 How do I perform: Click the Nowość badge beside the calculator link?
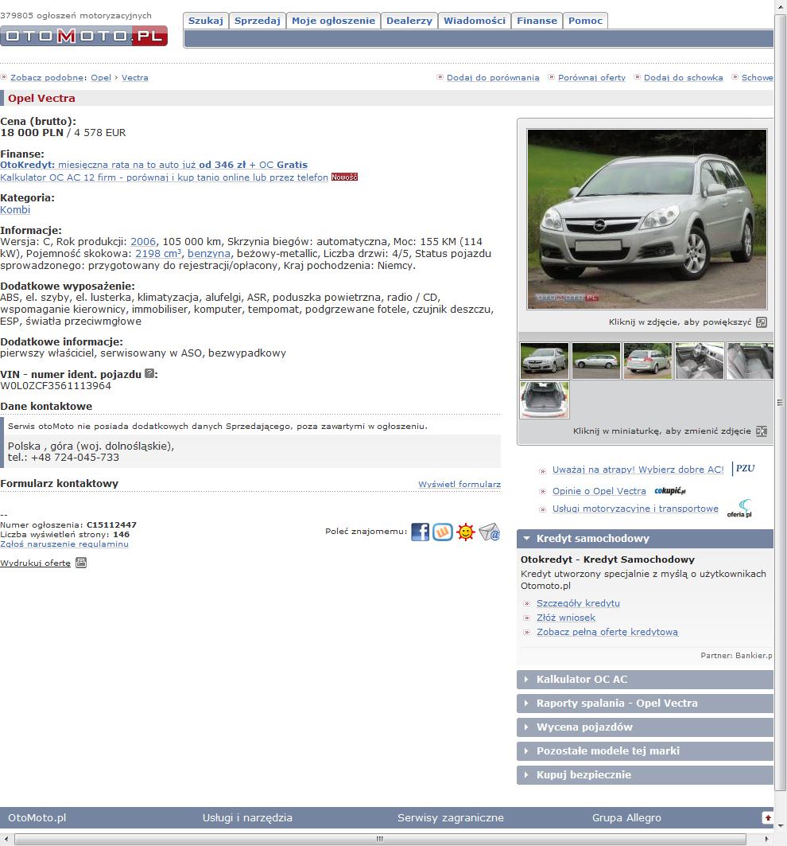click(344, 177)
